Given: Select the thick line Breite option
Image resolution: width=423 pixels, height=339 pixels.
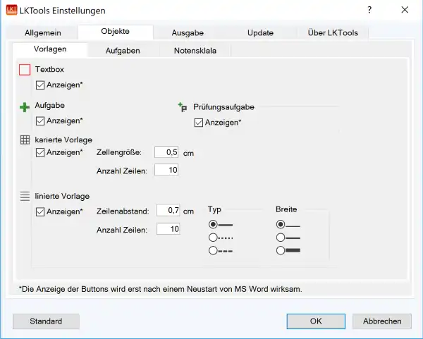Looking at the screenshot, I should pos(281,250).
